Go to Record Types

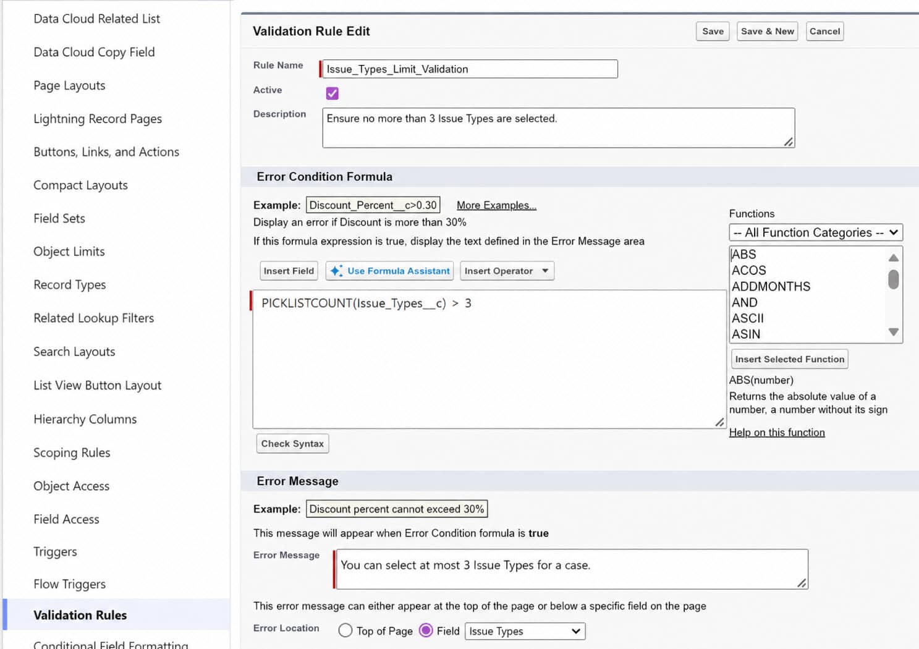[x=70, y=285]
